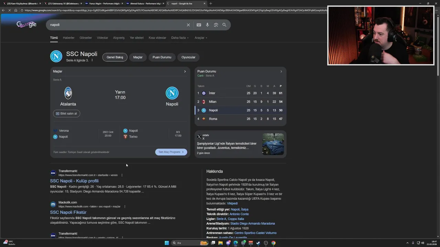440x247 pixels.
Task: Search by image with Google Lens
Action: click(x=216, y=25)
